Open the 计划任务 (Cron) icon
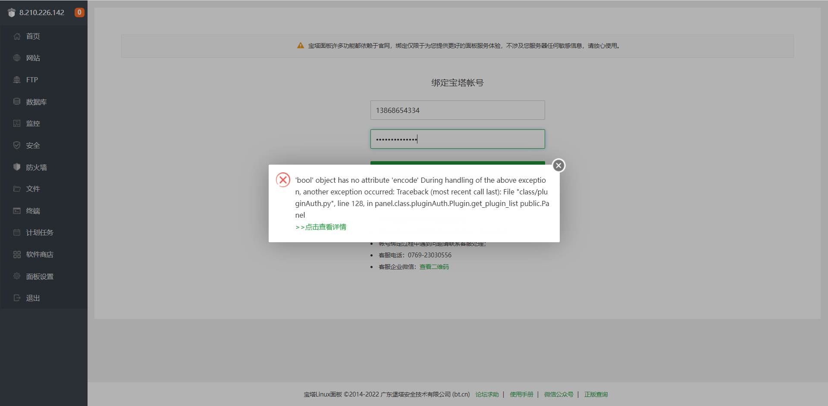 coord(17,232)
